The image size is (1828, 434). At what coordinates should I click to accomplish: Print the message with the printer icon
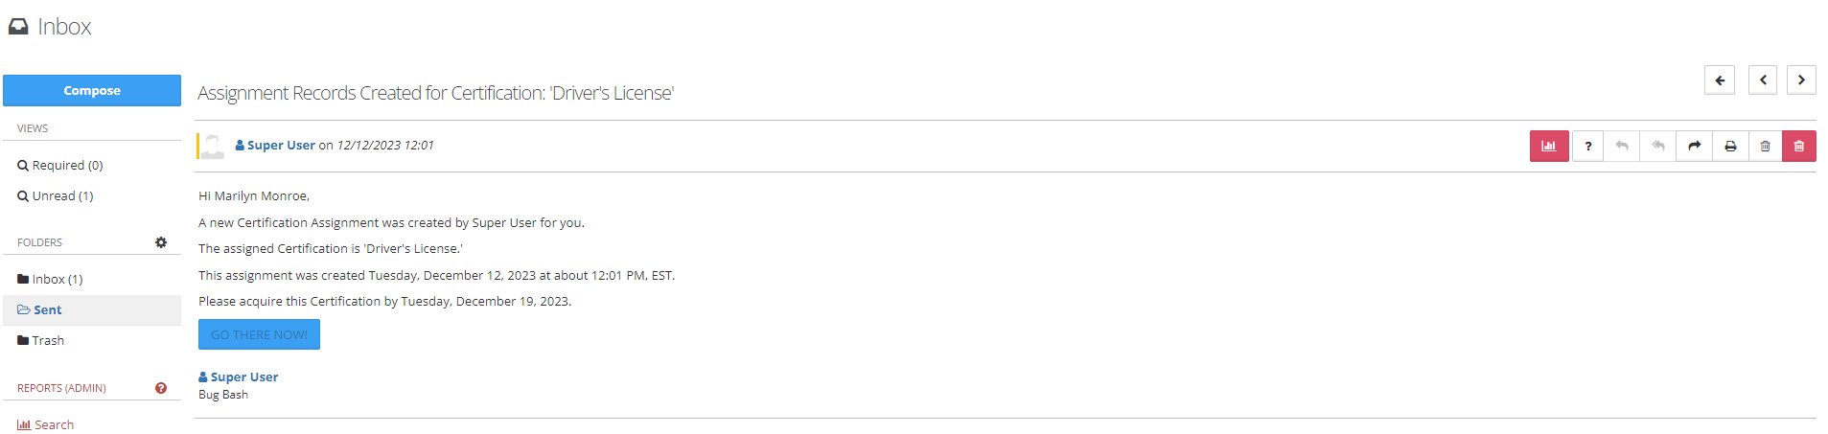[1729, 146]
